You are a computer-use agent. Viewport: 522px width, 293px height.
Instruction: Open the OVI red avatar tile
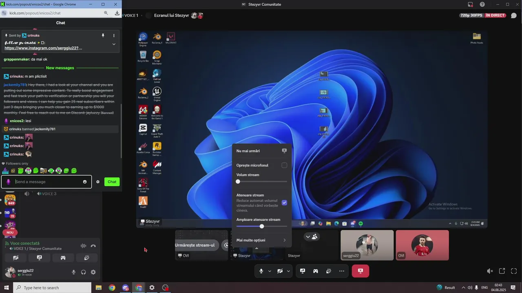[422, 245]
